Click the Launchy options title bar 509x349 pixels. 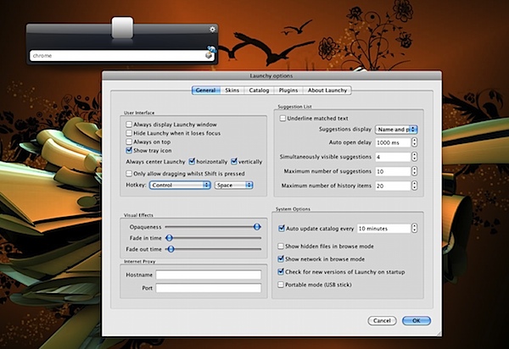[x=271, y=75]
